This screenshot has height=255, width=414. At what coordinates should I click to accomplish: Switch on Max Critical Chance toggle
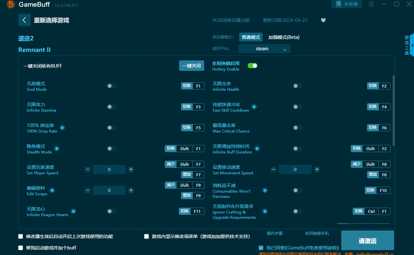click(298, 128)
